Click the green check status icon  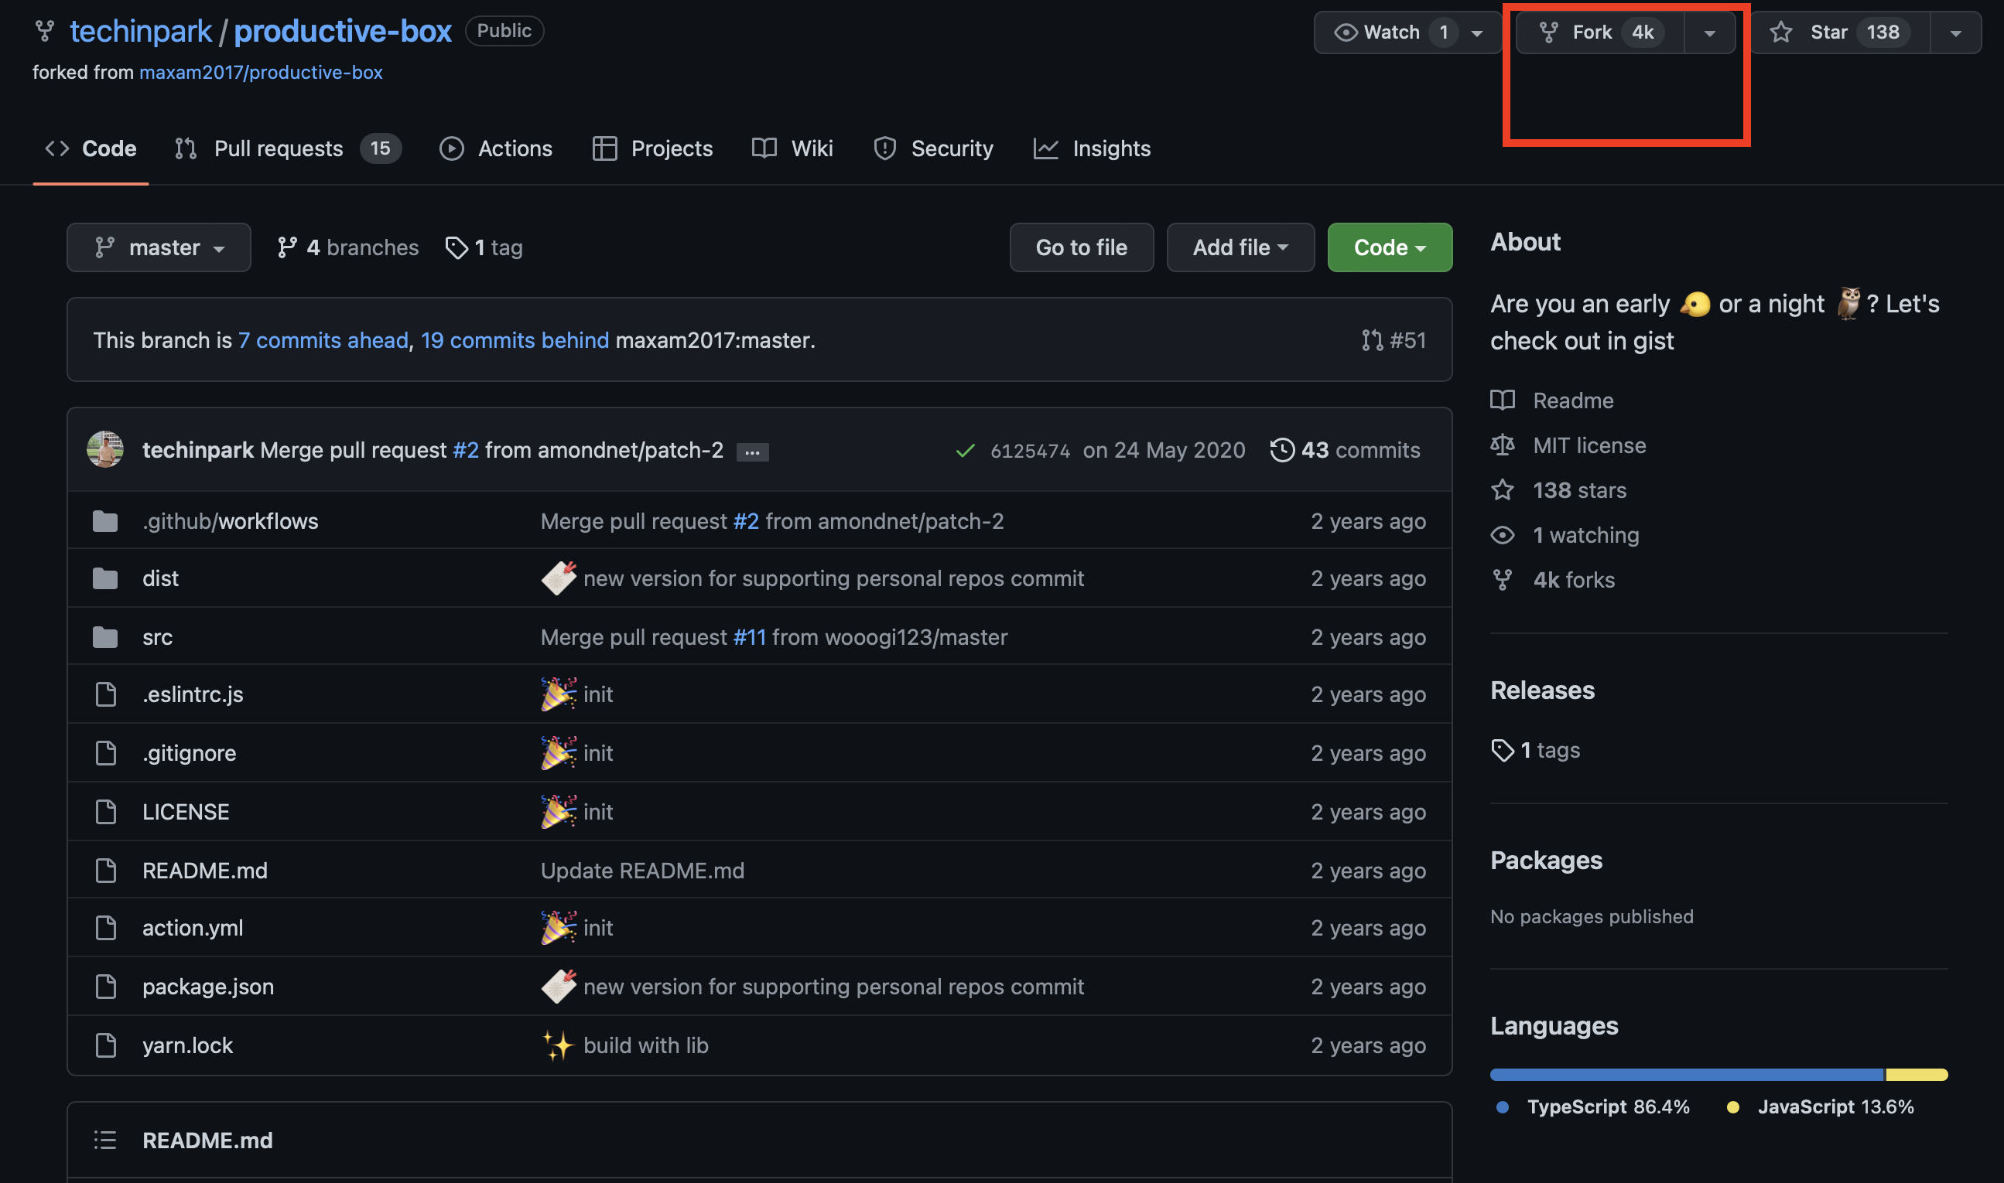966,451
